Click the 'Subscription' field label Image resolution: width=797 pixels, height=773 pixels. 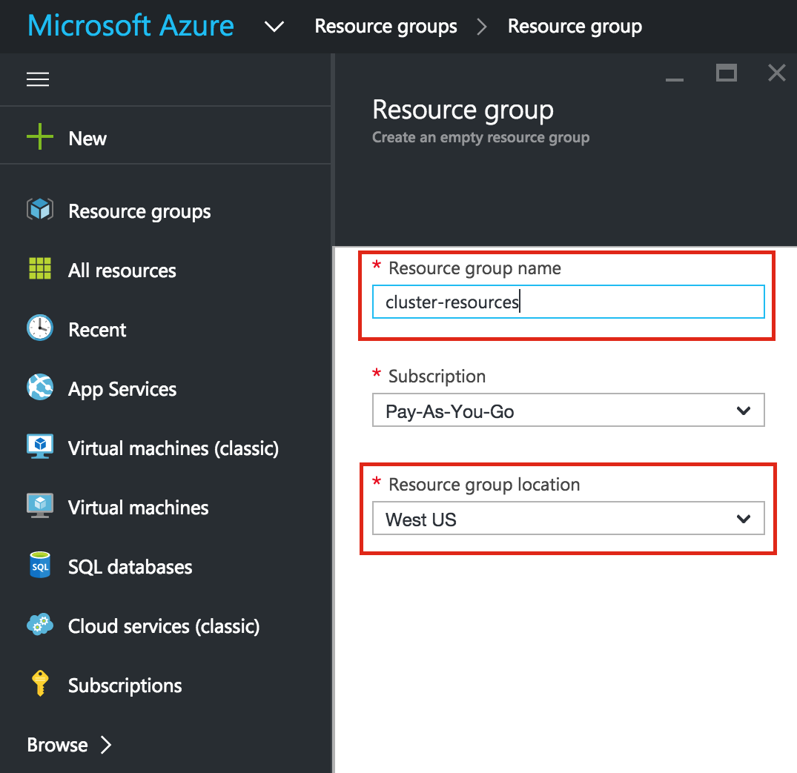(437, 376)
